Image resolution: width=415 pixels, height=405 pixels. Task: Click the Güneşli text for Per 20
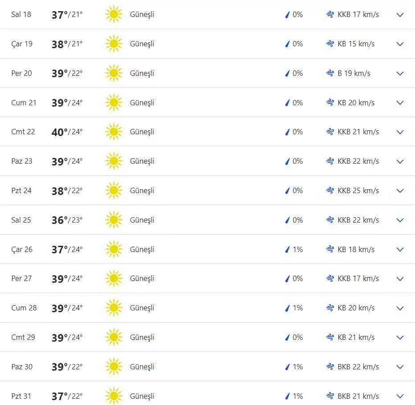142,73
